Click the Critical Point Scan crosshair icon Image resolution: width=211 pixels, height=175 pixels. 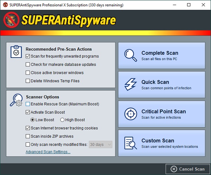[x=131, y=114]
